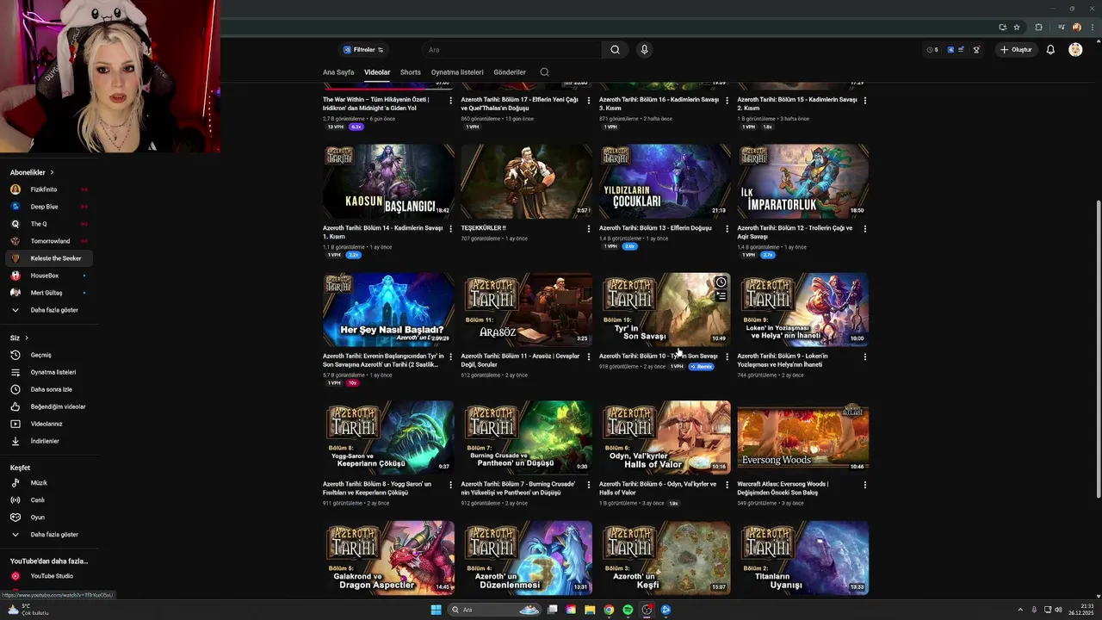Open Windows Start menu
This screenshot has height=620, width=1102.
(436, 610)
